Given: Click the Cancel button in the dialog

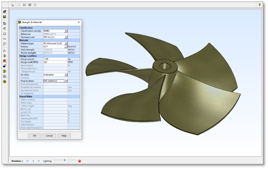Looking at the screenshot, I should pyautogui.click(x=49, y=136).
